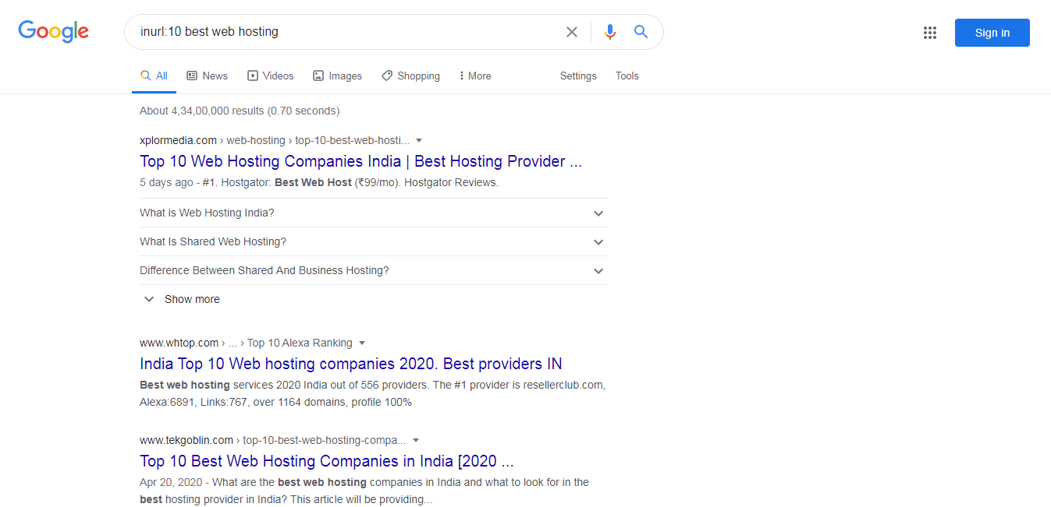Clear the search query using the X icon
Screen dimensions: 1051x507
[x=572, y=31]
